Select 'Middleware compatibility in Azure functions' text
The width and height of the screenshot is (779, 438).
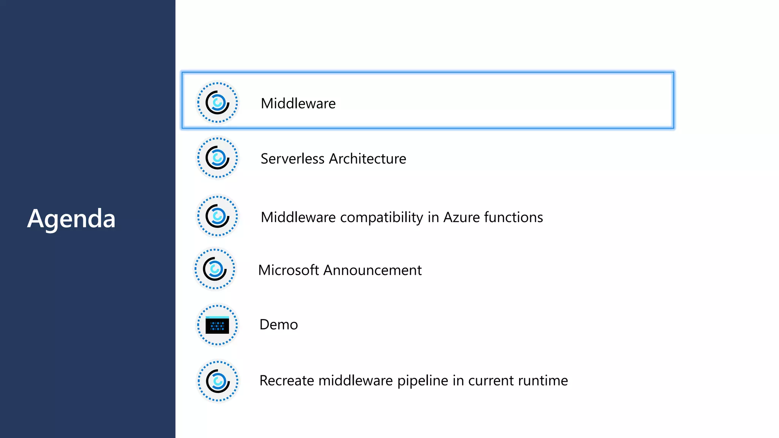click(x=402, y=217)
